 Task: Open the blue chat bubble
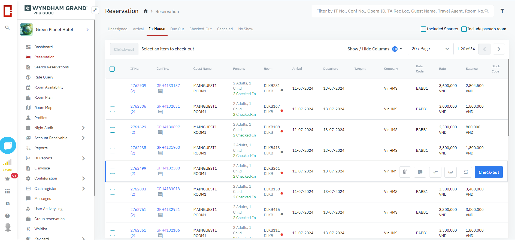point(8,145)
